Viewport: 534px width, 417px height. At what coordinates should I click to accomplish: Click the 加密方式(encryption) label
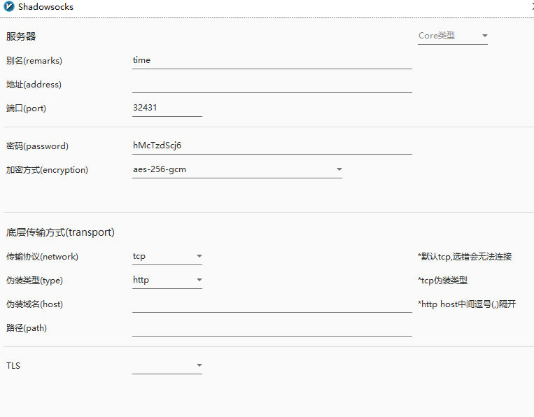47,170
